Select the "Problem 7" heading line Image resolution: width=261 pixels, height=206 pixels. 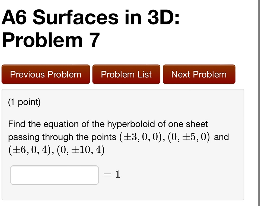51,40
